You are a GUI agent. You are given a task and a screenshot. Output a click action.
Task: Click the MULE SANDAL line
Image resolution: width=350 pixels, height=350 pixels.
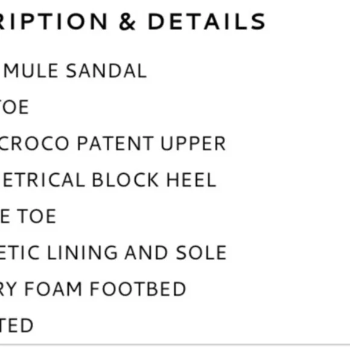tap(74, 71)
